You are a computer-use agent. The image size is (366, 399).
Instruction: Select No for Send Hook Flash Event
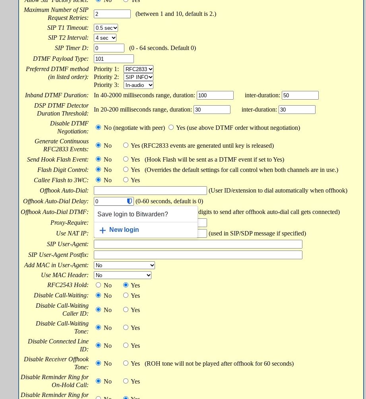click(x=98, y=159)
